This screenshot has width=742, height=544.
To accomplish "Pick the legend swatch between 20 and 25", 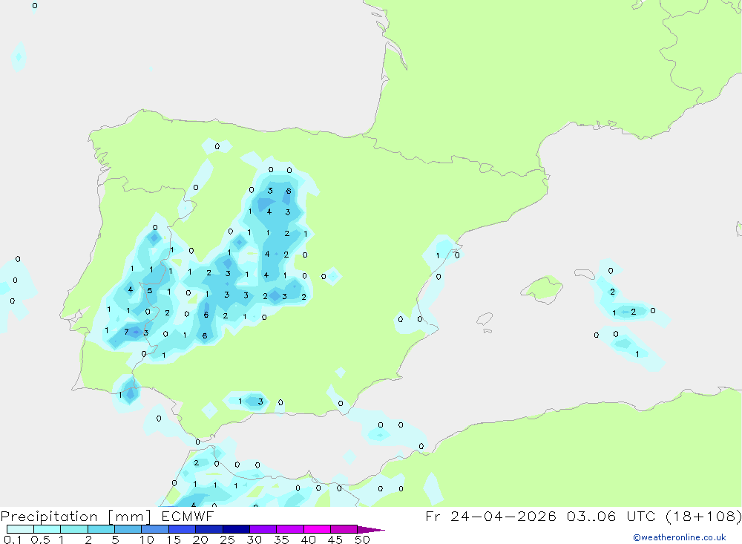I will [209, 529].
